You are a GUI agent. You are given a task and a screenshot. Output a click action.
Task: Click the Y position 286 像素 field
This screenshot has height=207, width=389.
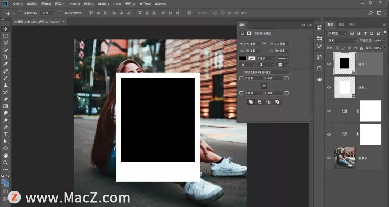[281, 50]
